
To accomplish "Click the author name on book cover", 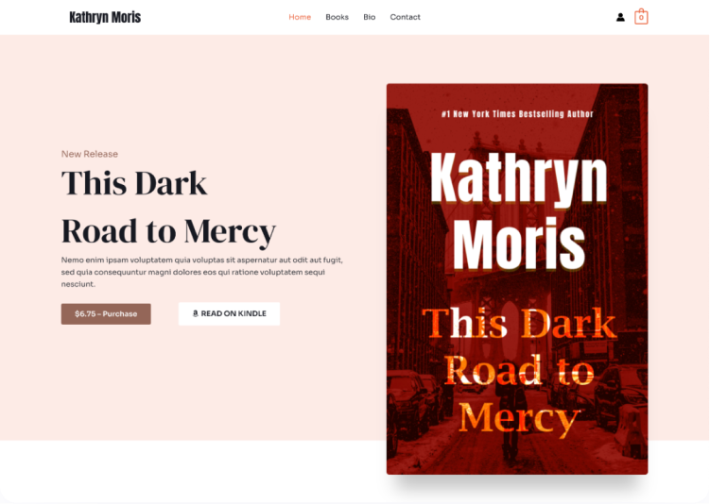I will (x=518, y=211).
